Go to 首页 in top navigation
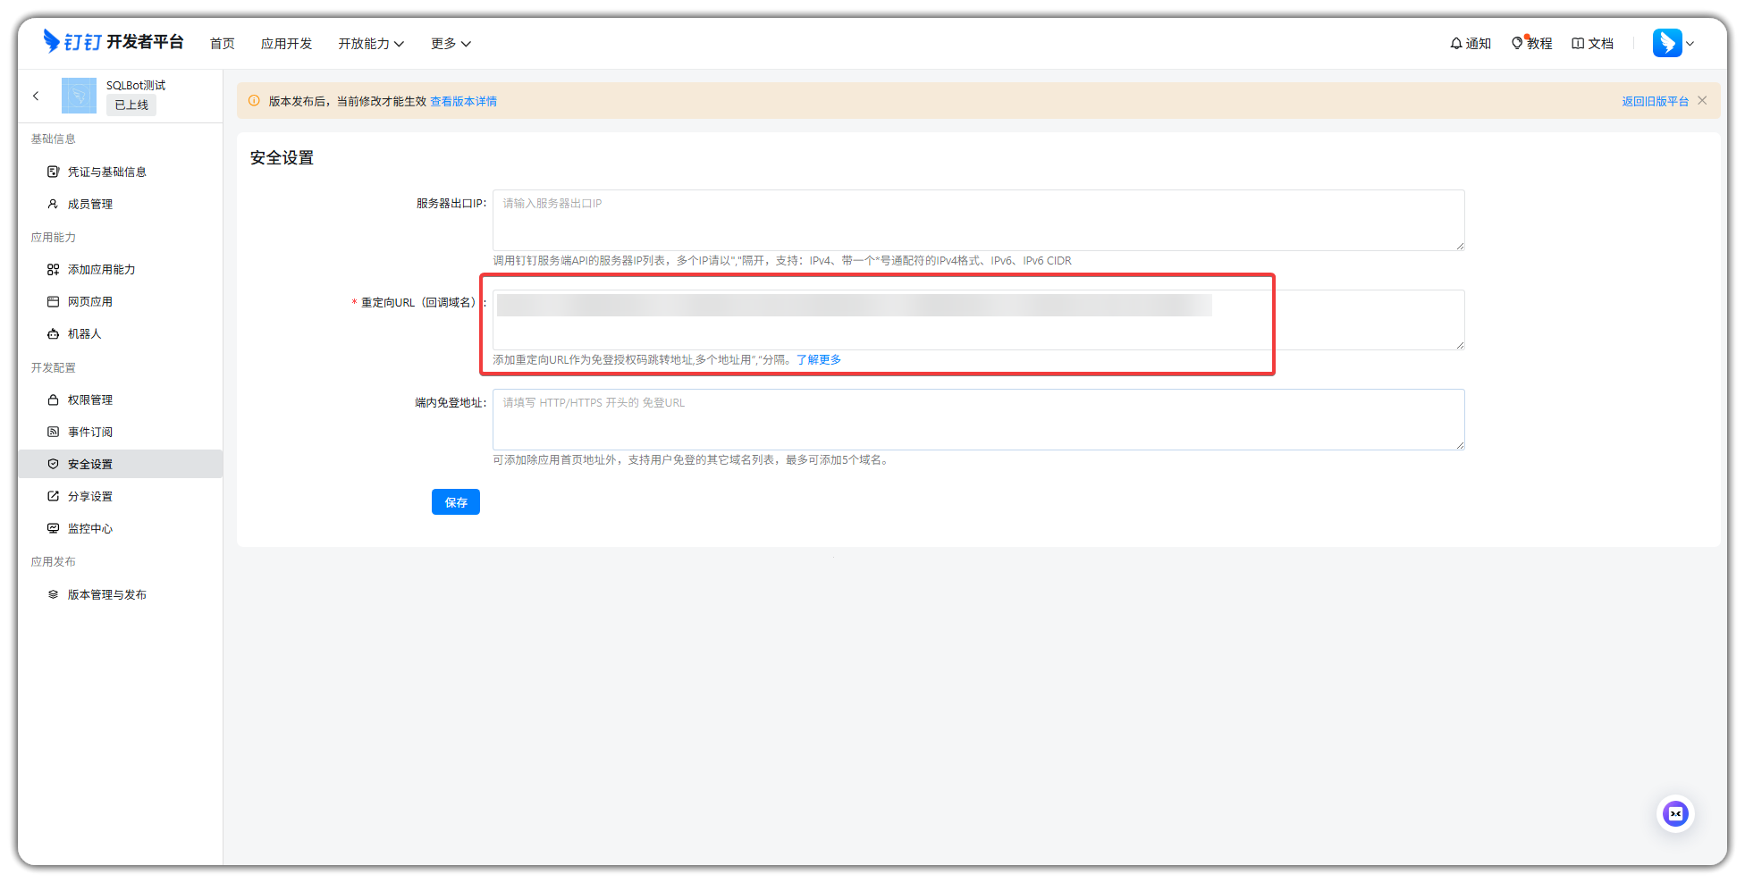The image size is (1745, 883). point(222,44)
